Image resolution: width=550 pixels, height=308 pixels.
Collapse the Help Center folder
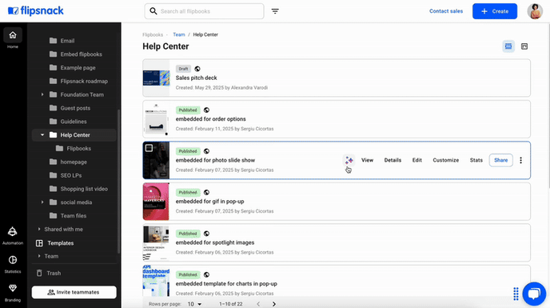click(42, 135)
